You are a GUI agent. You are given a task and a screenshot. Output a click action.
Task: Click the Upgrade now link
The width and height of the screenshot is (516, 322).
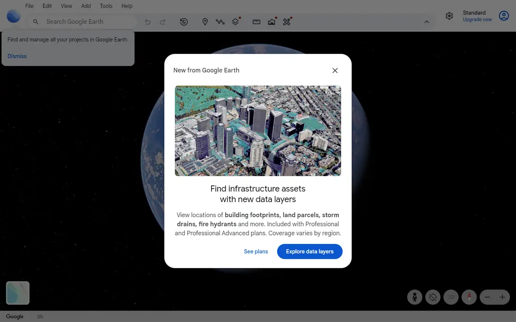pyautogui.click(x=477, y=20)
